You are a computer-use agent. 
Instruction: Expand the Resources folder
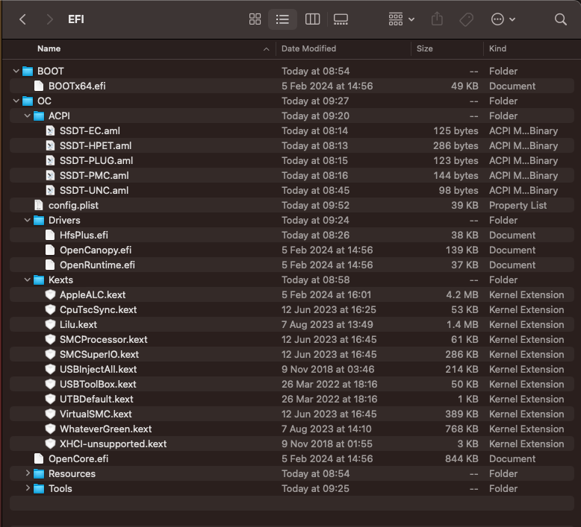28,473
